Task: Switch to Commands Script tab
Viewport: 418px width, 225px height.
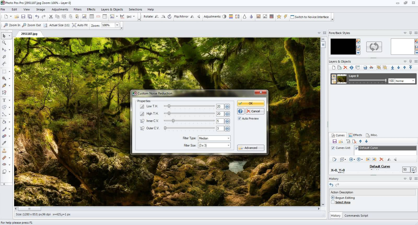Action: (356, 216)
